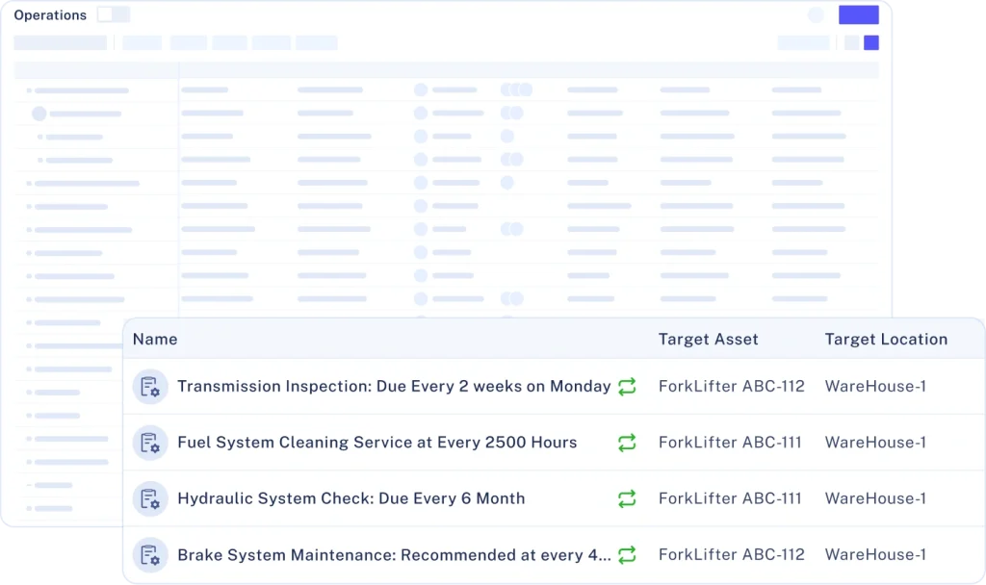Click recurrence icon for Brake System Maintenance
The height and width of the screenshot is (585, 986).
pyautogui.click(x=627, y=555)
